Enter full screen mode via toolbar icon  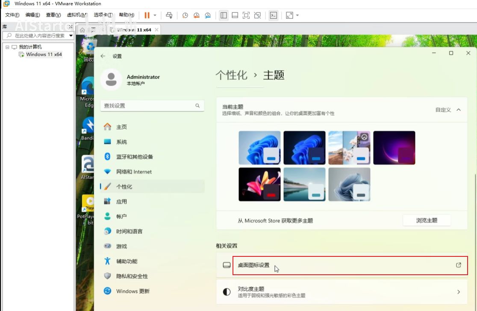click(x=246, y=15)
